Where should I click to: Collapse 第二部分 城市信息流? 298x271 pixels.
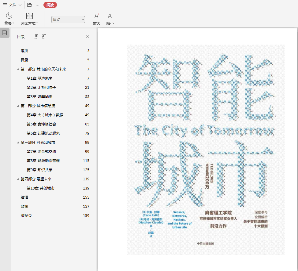click(x=18, y=106)
